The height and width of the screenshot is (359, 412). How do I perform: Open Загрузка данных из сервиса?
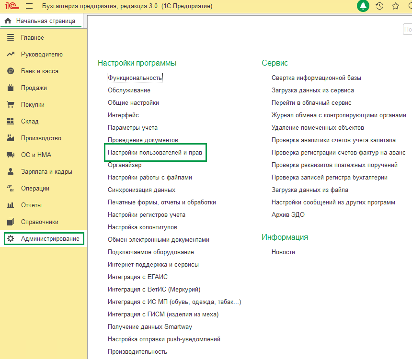tap(313, 90)
